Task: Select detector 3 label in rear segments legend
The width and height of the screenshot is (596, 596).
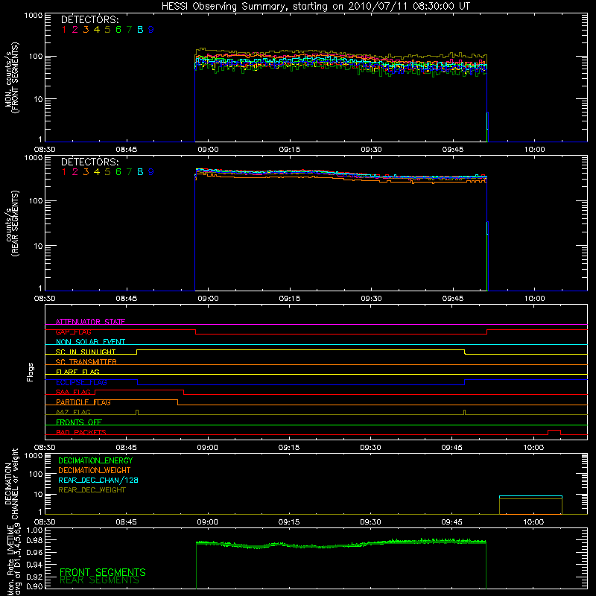Action: click(x=86, y=172)
